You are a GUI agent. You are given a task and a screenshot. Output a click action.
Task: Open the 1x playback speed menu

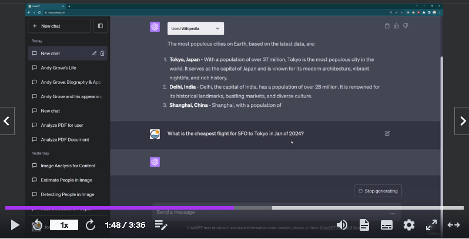[x=64, y=225]
